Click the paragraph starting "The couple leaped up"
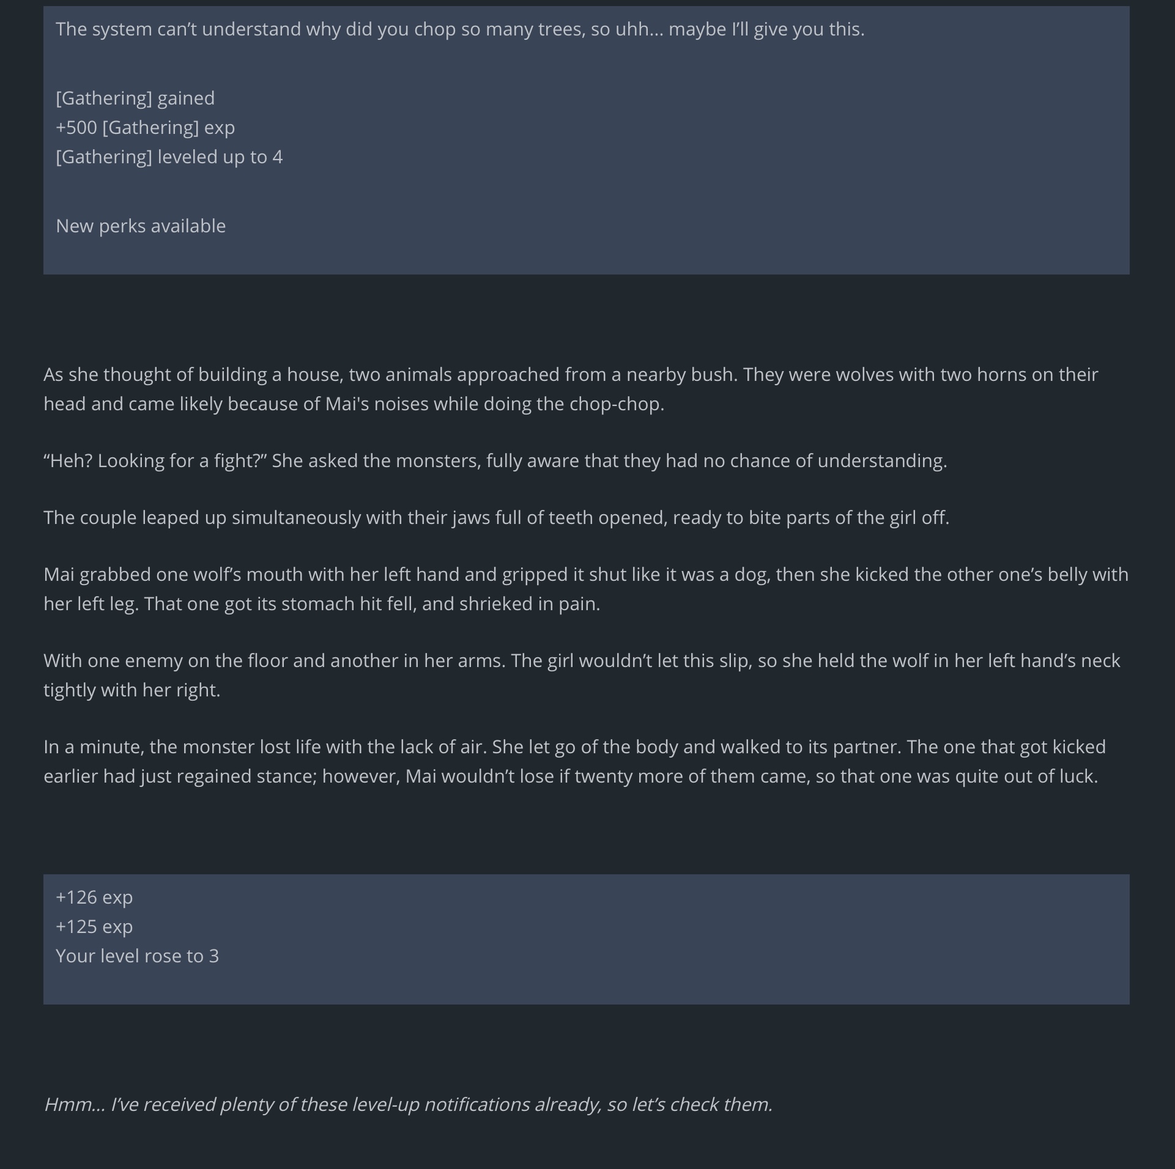Screen dimensions: 1175x1169 [496, 517]
